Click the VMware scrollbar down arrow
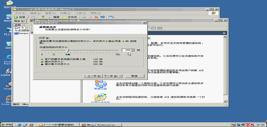The image size is (267, 127). click(225, 101)
